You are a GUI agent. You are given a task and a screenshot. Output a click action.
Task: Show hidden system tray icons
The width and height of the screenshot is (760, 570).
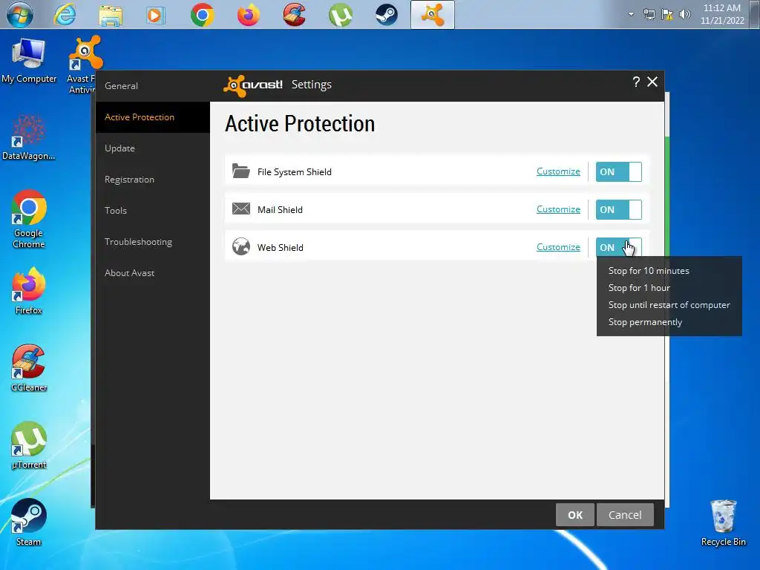pos(631,14)
